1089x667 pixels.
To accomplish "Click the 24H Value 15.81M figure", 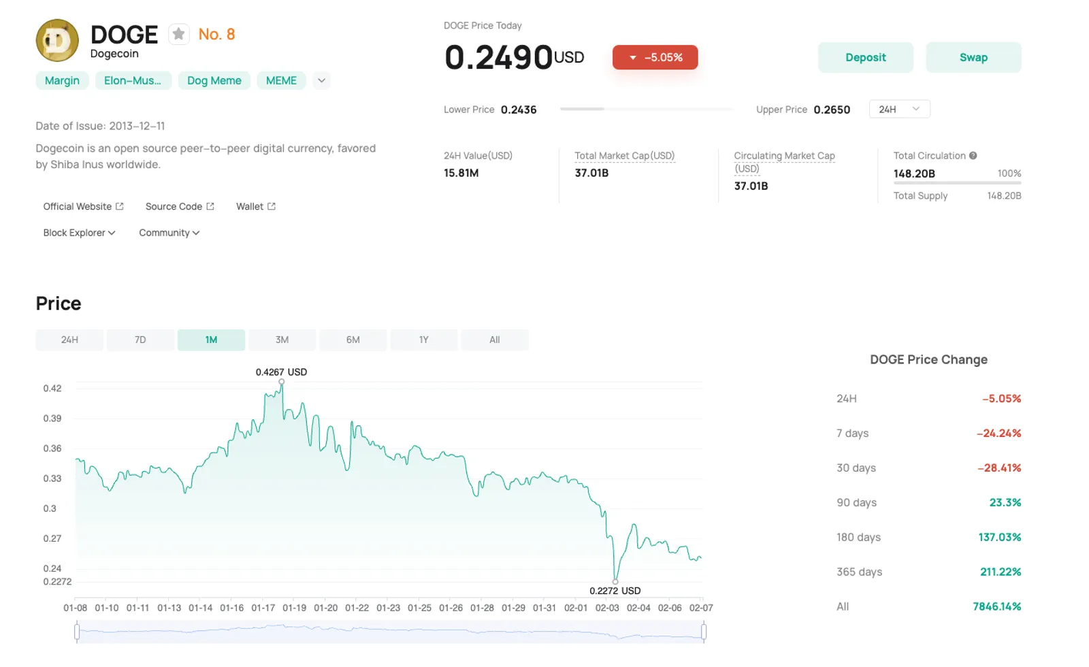I will [461, 173].
